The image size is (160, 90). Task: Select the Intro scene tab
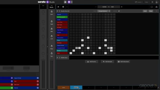point(63,87)
